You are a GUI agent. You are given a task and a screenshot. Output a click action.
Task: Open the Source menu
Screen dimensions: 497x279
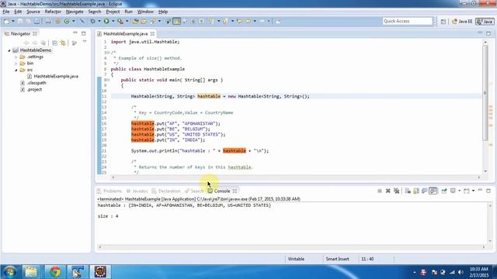[33, 12]
